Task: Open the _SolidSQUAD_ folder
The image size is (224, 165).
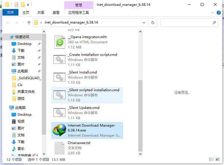Action: click(29, 78)
